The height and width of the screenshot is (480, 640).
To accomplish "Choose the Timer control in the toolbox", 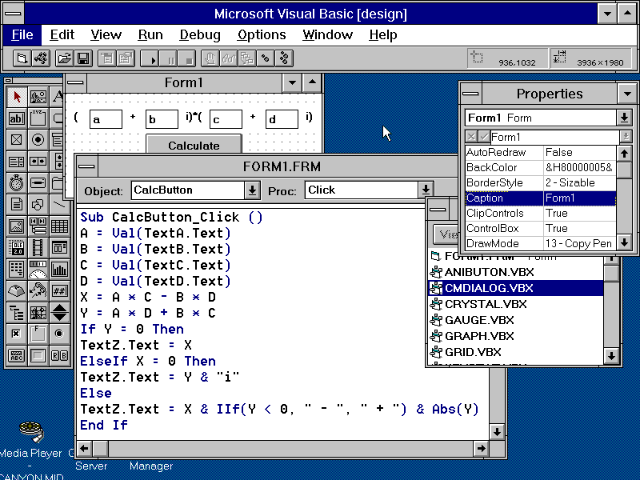I will coord(17,183).
